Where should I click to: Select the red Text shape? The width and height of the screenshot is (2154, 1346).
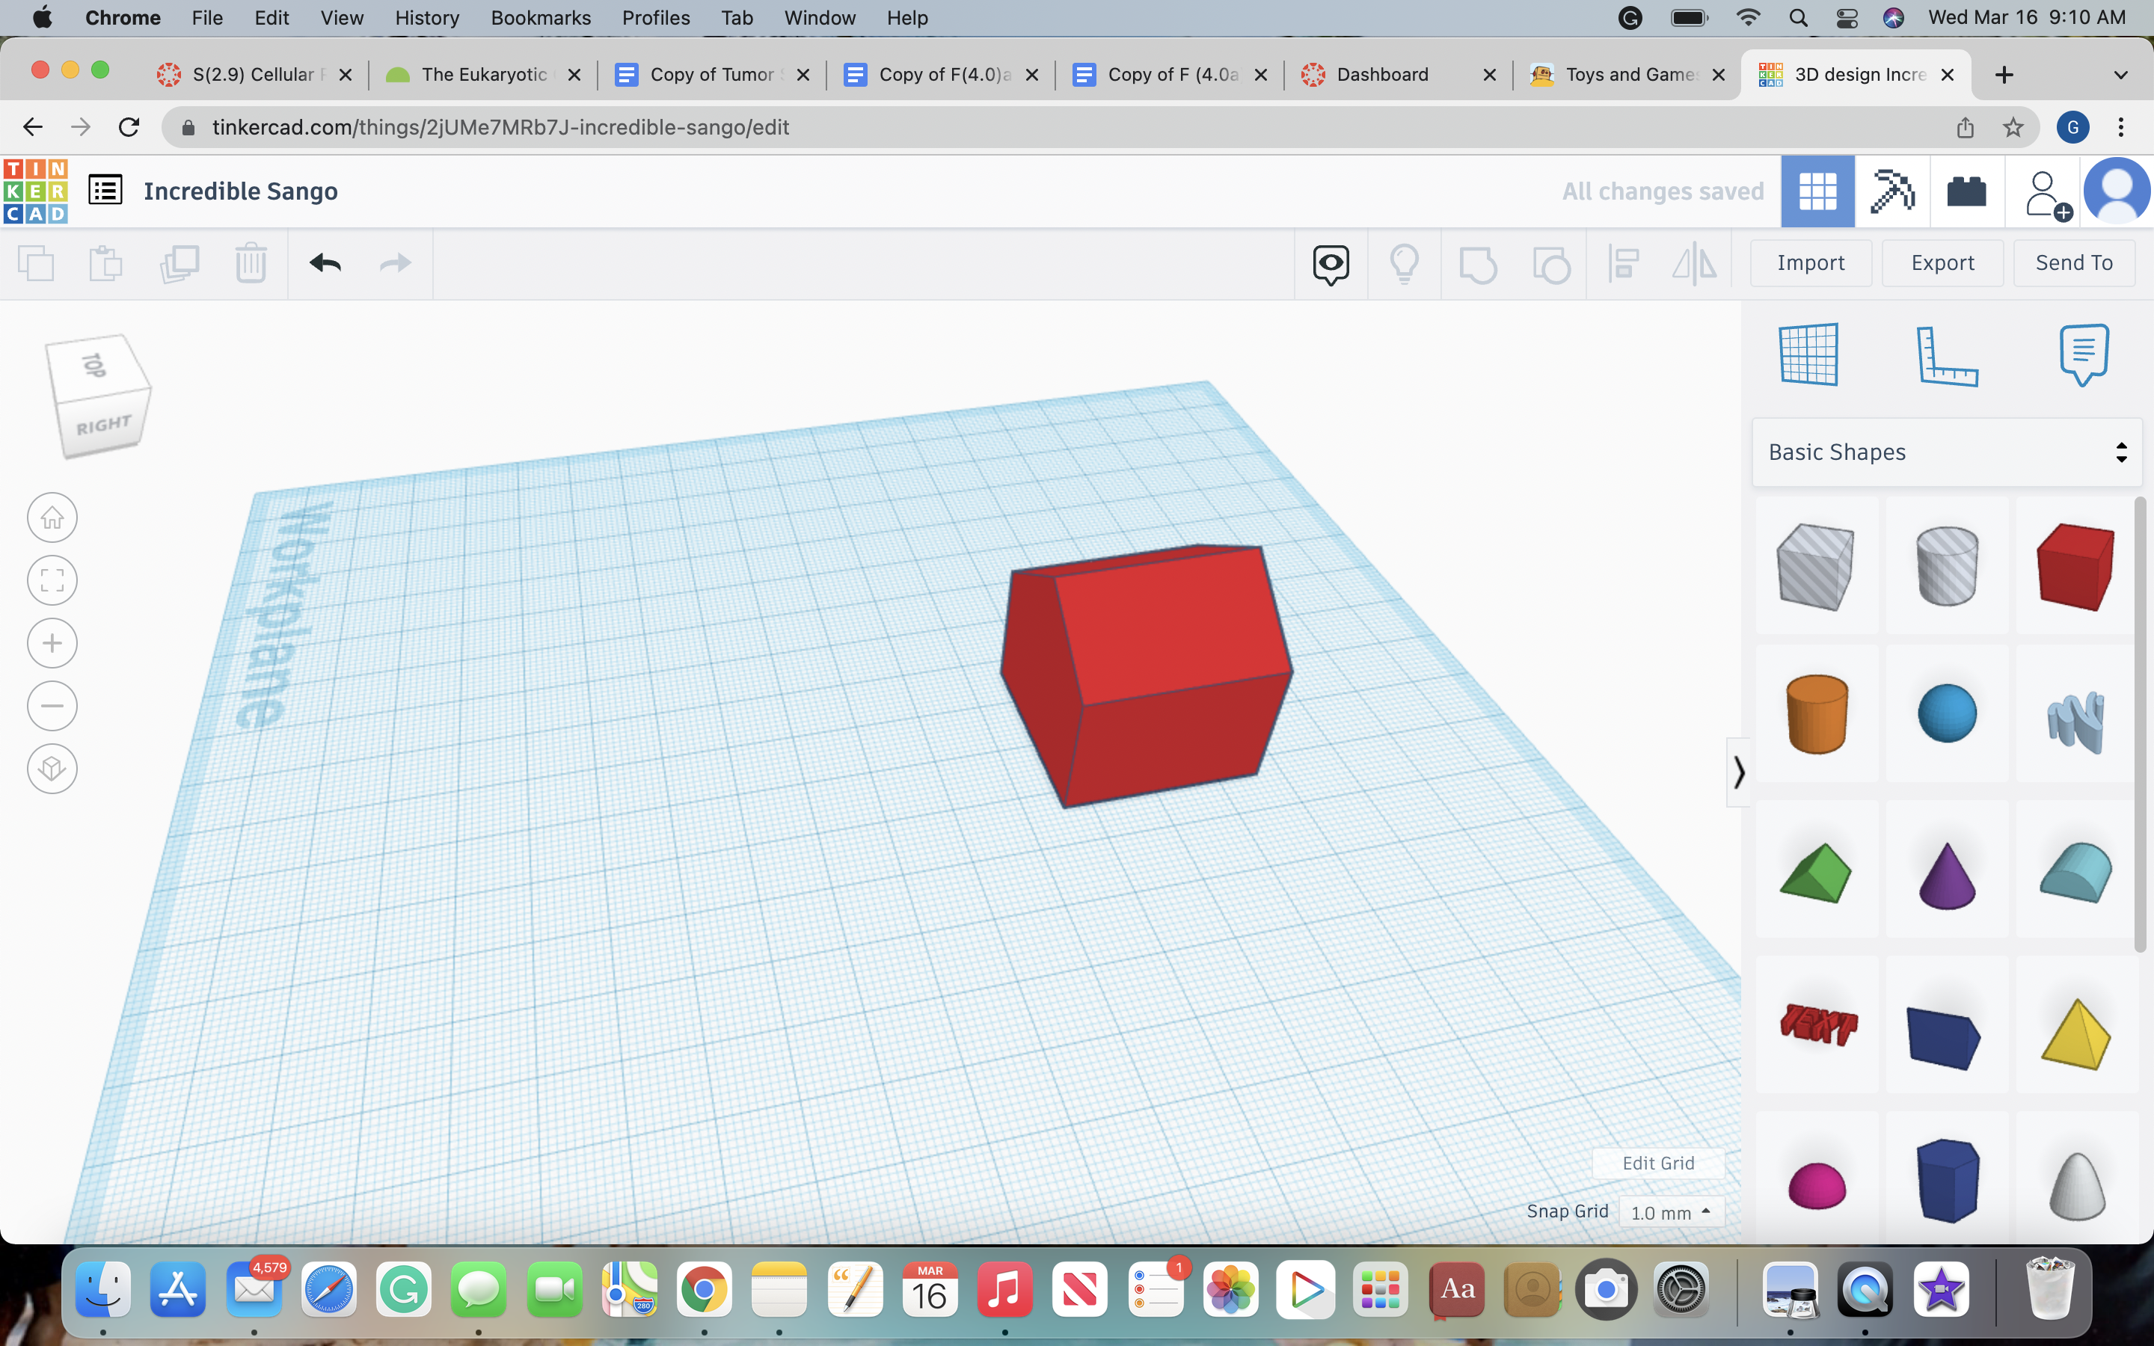1816,1024
